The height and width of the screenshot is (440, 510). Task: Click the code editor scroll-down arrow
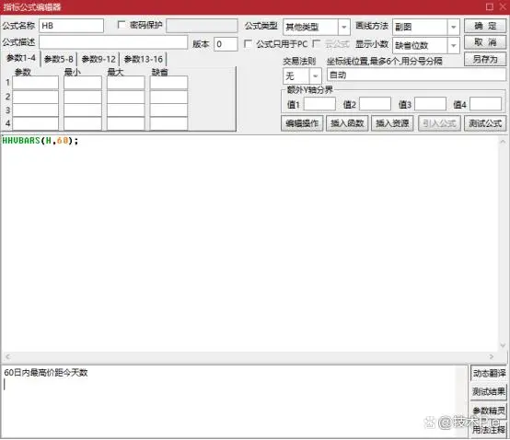coord(503,345)
